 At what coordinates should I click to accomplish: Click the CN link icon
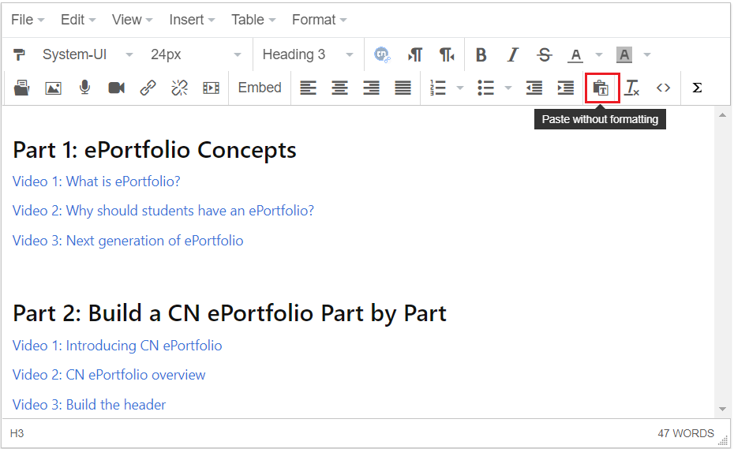[x=382, y=54]
